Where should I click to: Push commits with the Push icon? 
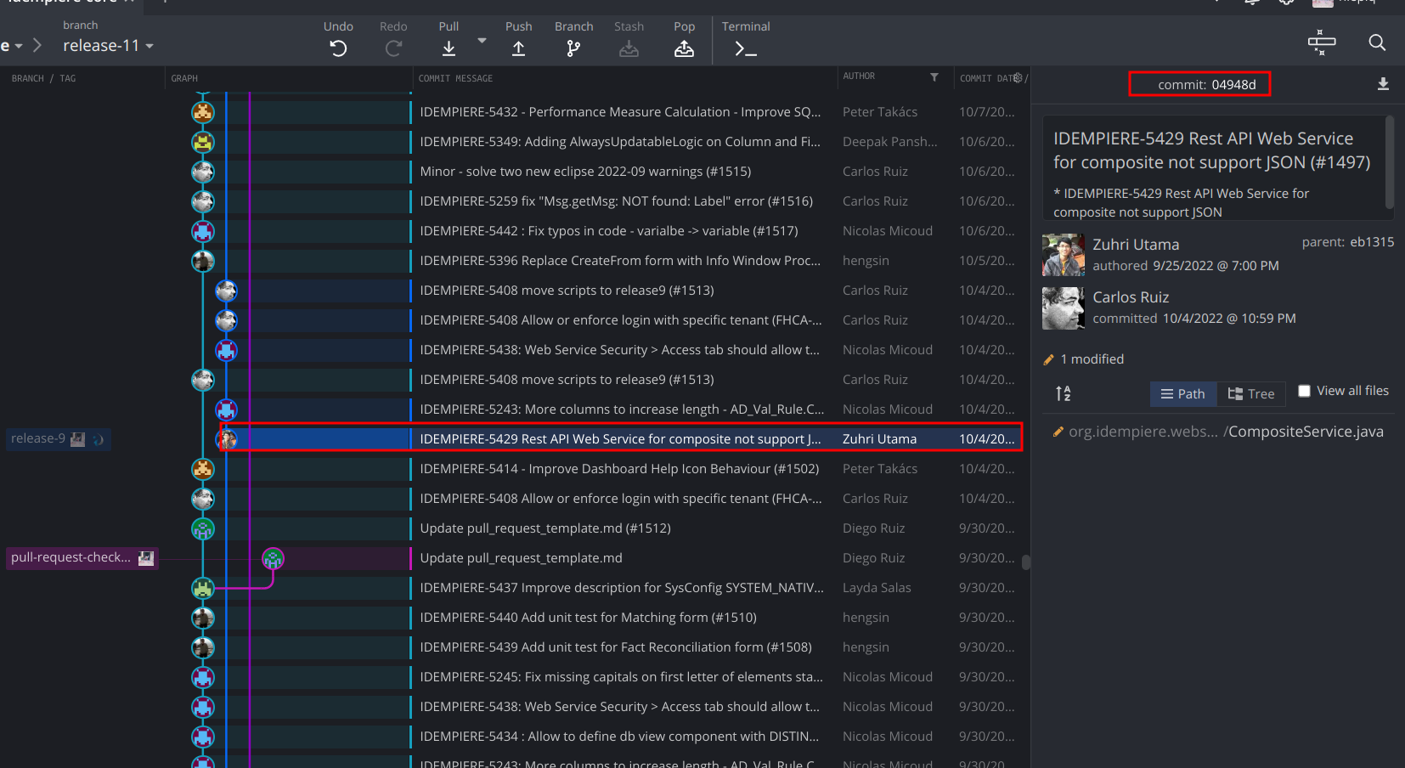coord(518,48)
